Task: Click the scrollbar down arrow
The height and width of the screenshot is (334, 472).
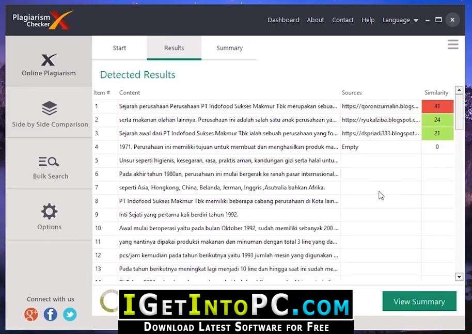Action: [459, 277]
